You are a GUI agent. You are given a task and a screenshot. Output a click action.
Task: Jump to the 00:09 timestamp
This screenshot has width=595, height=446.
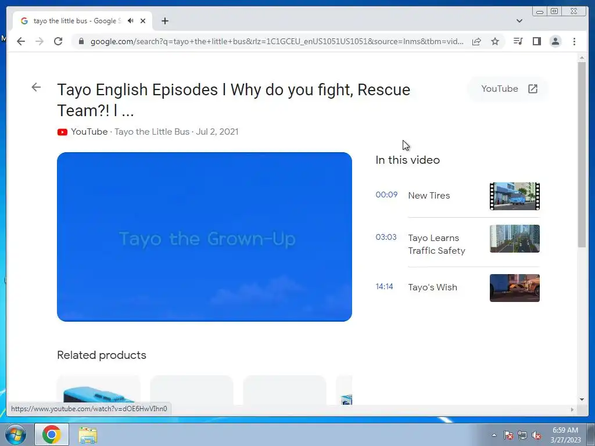click(386, 195)
